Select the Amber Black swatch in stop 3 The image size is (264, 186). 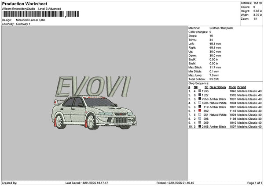200,99
